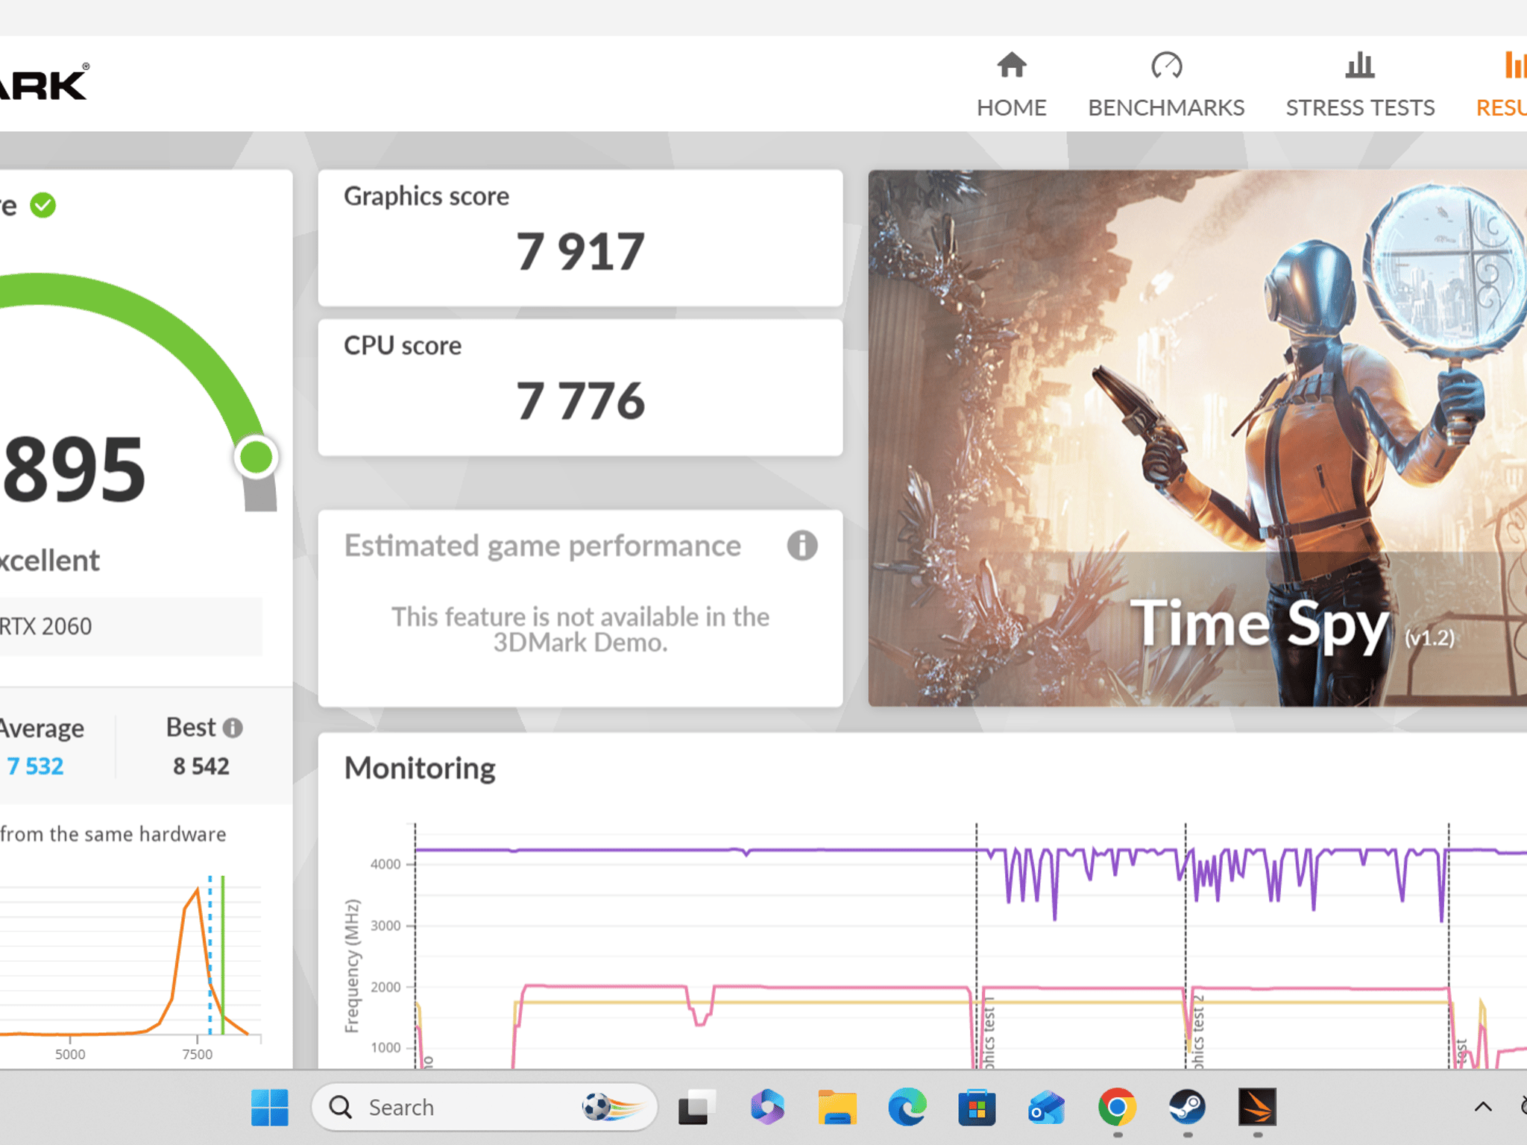
Task: Open the Windows Start menu
Action: pos(269,1107)
